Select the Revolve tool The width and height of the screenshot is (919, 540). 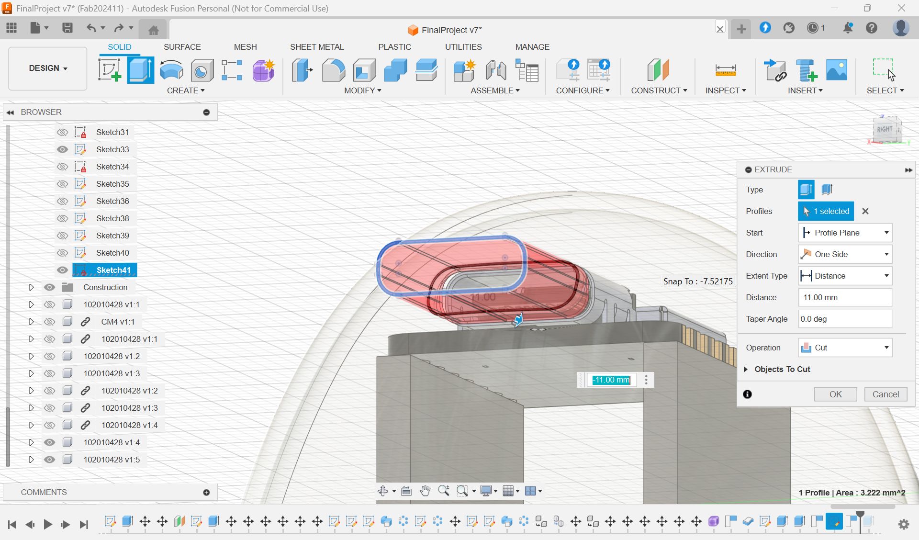pyautogui.click(x=171, y=70)
